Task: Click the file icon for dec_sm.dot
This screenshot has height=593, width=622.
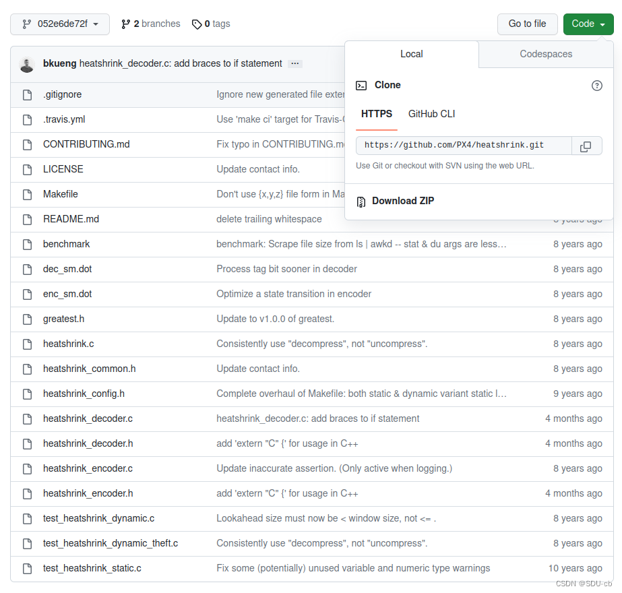Action: [x=28, y=270]
